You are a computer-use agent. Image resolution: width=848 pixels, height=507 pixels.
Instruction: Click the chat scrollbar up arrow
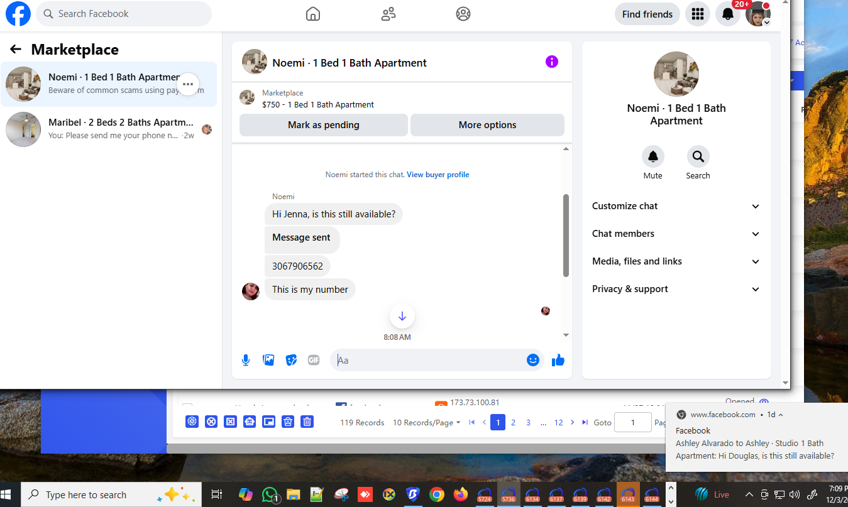[x=566, y=149]
